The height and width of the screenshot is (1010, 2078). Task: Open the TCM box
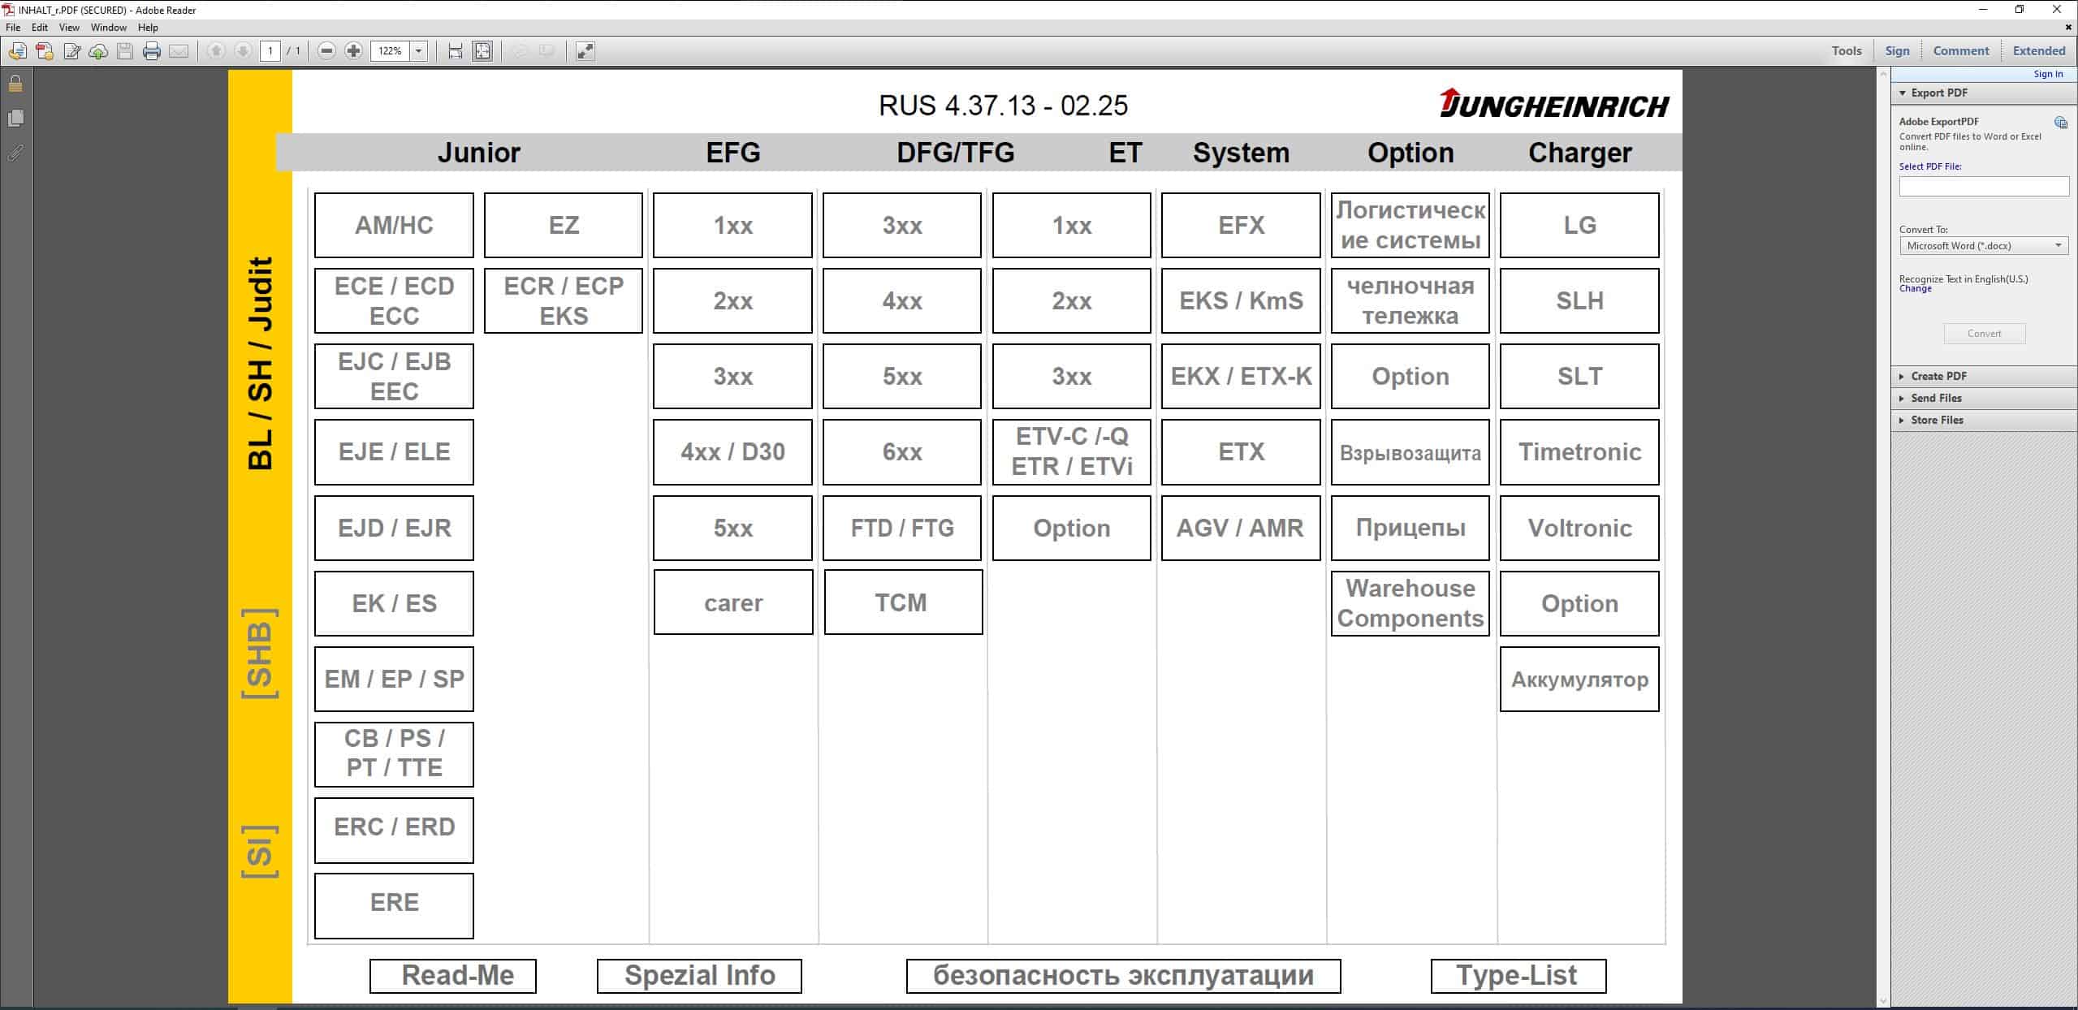[x=903, y=602]
